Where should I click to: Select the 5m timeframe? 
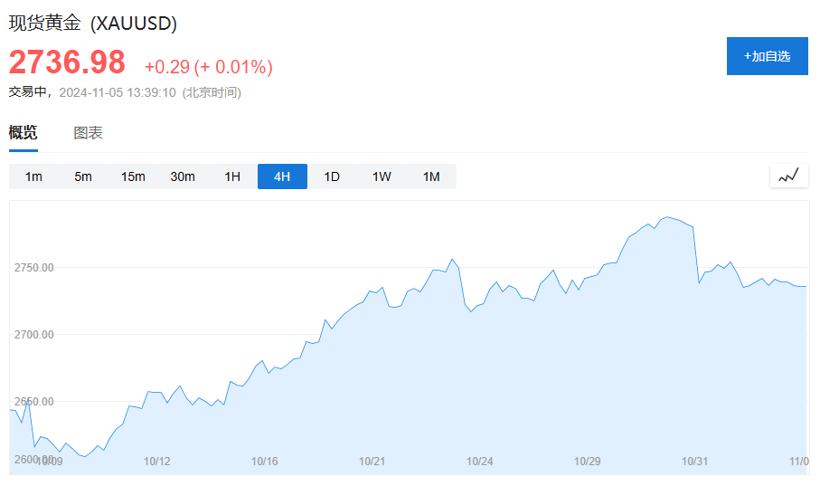click(83, 176)
